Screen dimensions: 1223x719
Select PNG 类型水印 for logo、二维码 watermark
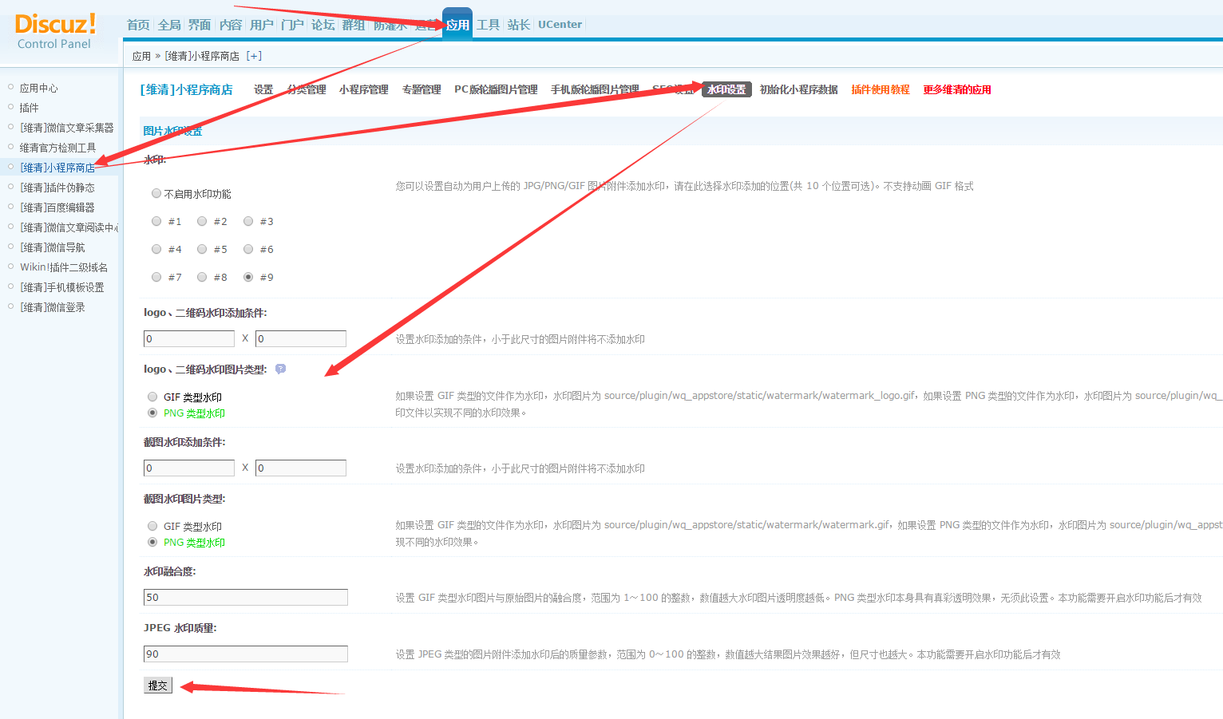coord(152,413)
